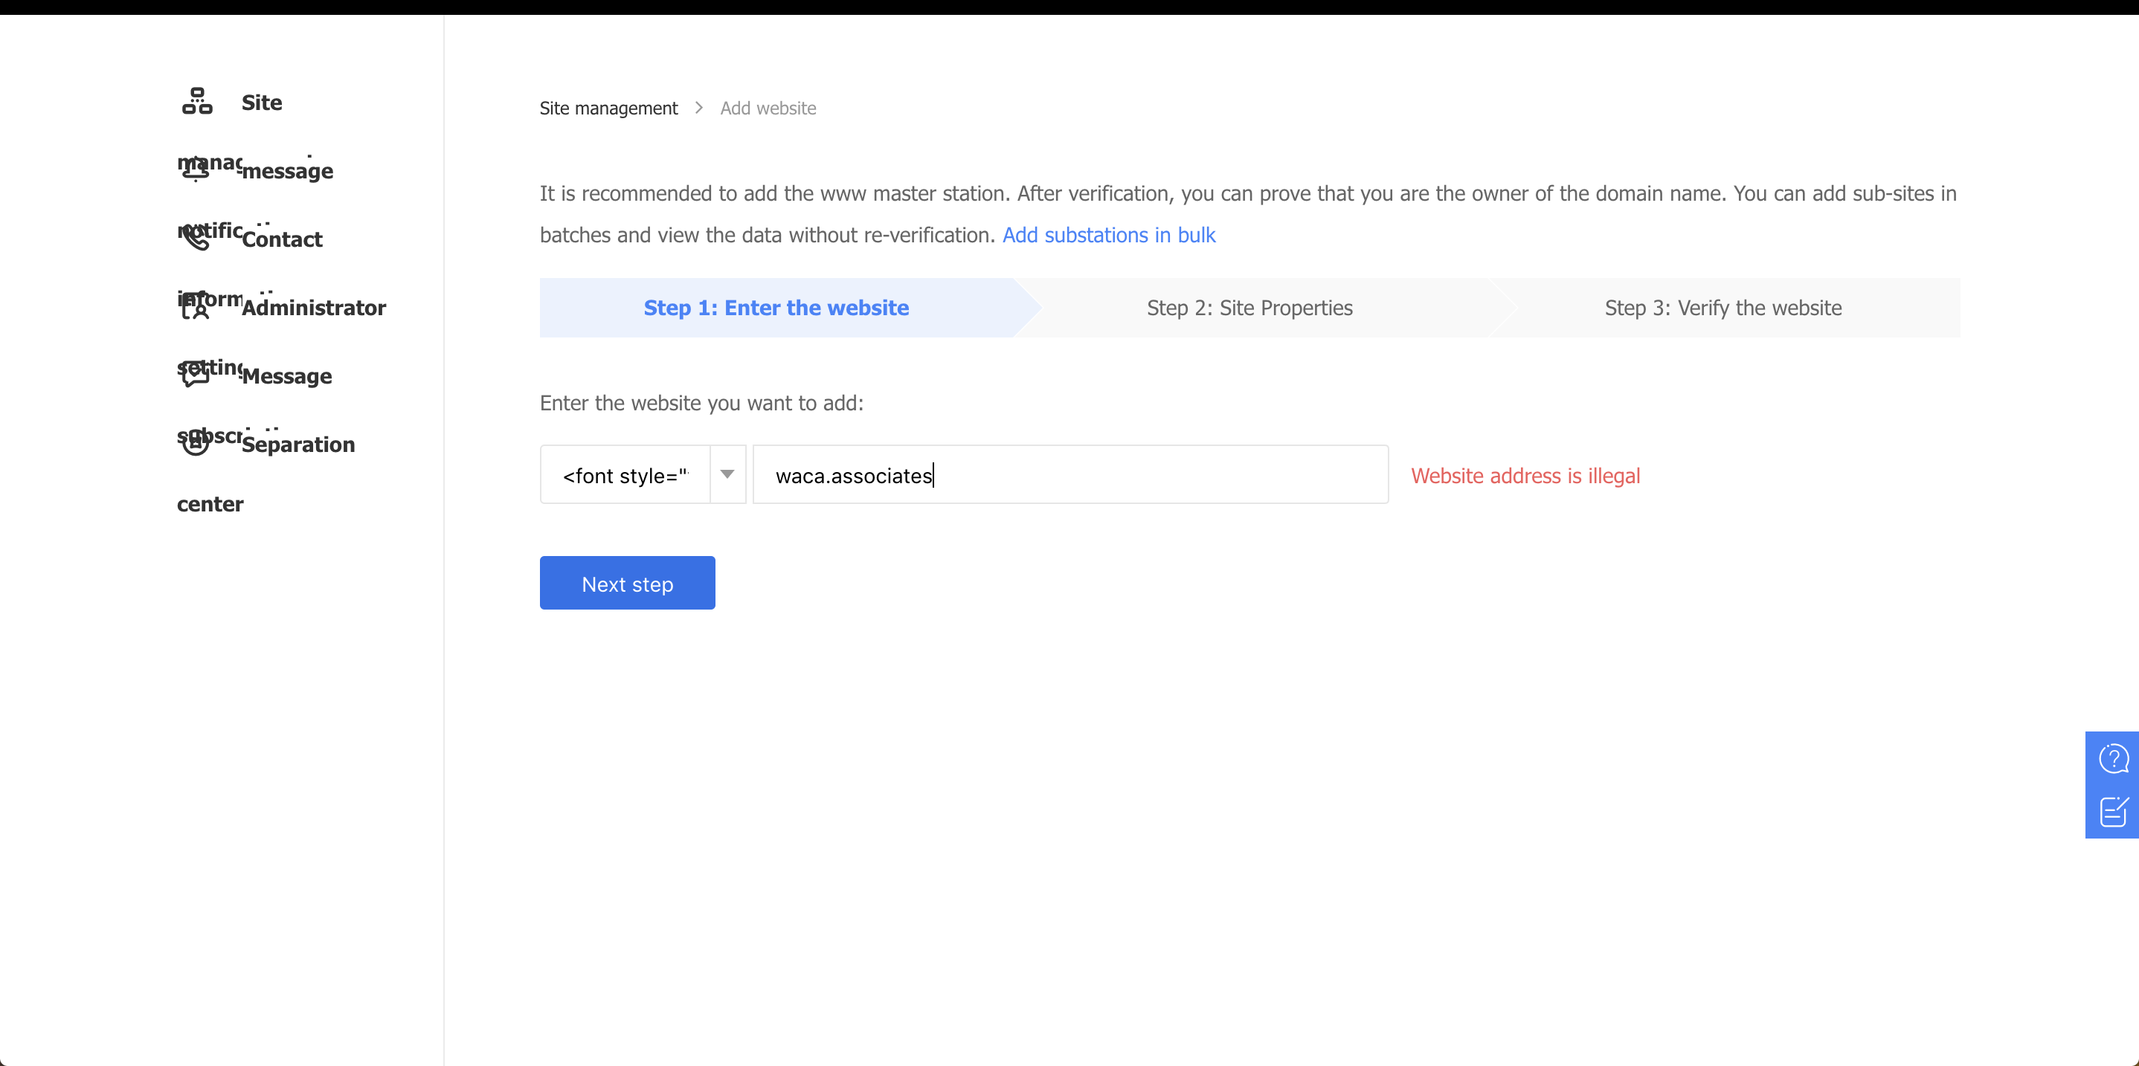Click the 'Site management' breadcrumb link

(608, 108)
